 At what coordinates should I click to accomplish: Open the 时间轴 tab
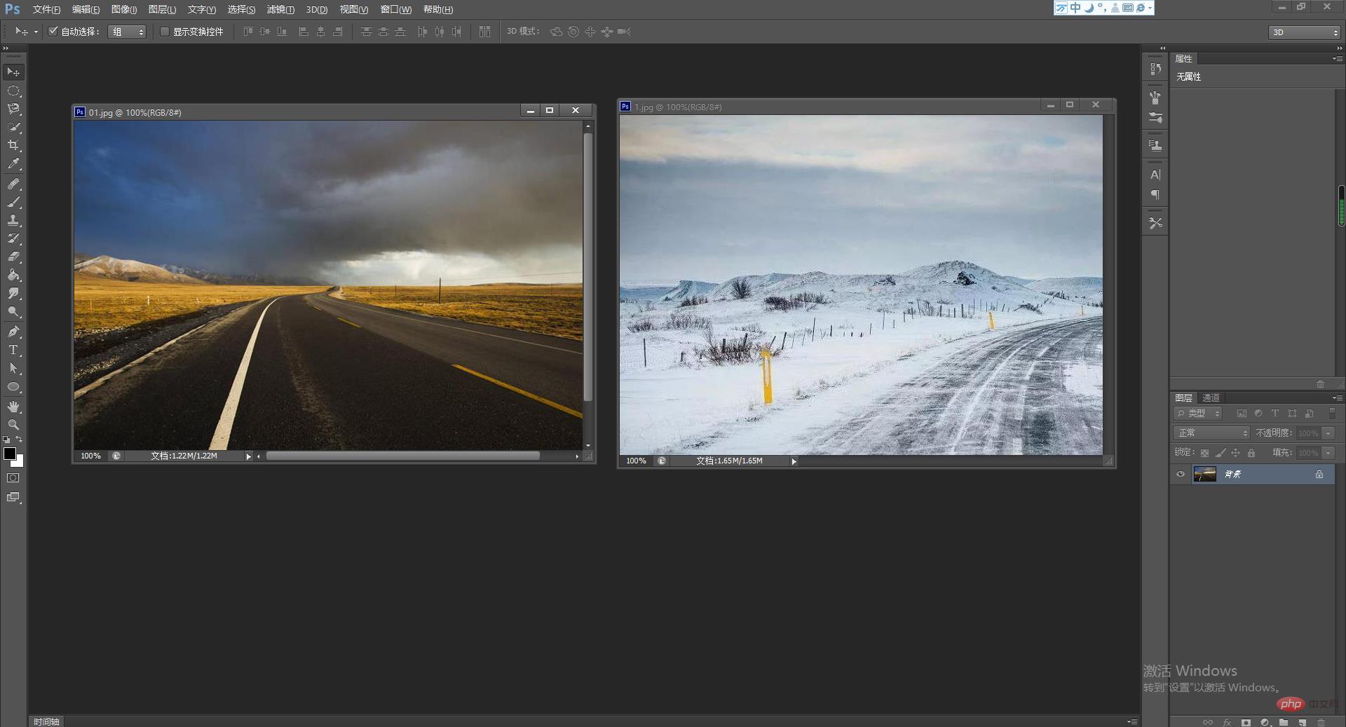point(46,721)
